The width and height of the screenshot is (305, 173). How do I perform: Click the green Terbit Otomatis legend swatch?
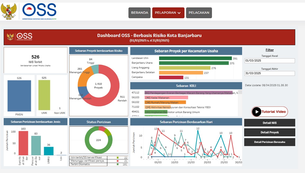point(117,164)
